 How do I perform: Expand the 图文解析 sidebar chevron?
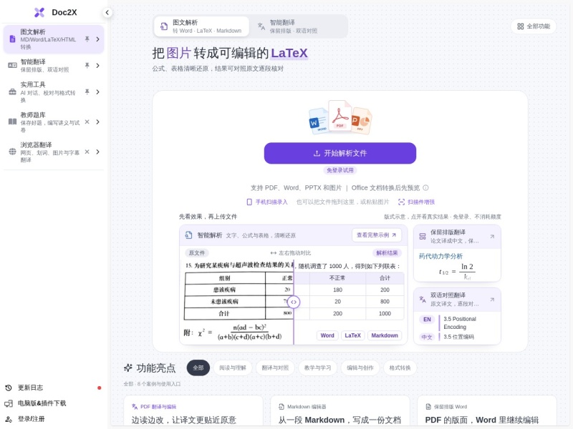(x=97, y=39)
